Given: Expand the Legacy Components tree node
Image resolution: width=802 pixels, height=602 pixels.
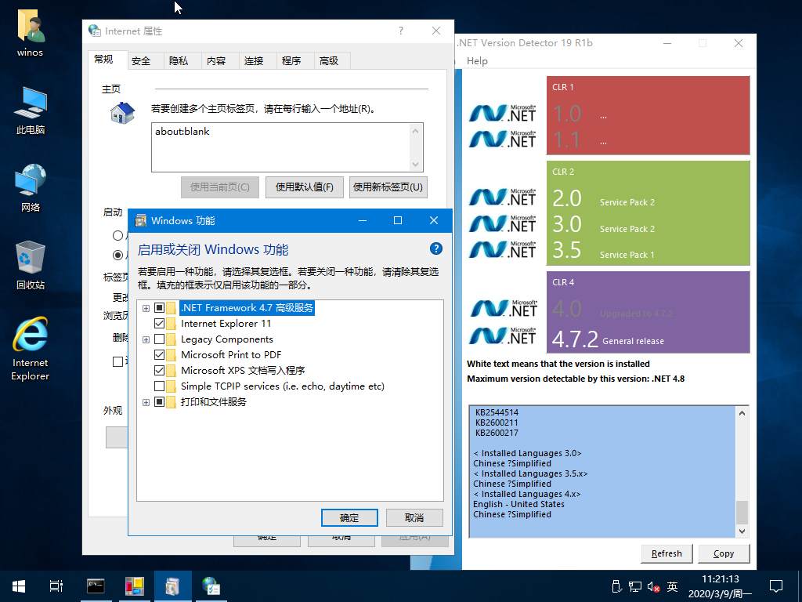Looking at the screenshot, I should pos(146,339).
